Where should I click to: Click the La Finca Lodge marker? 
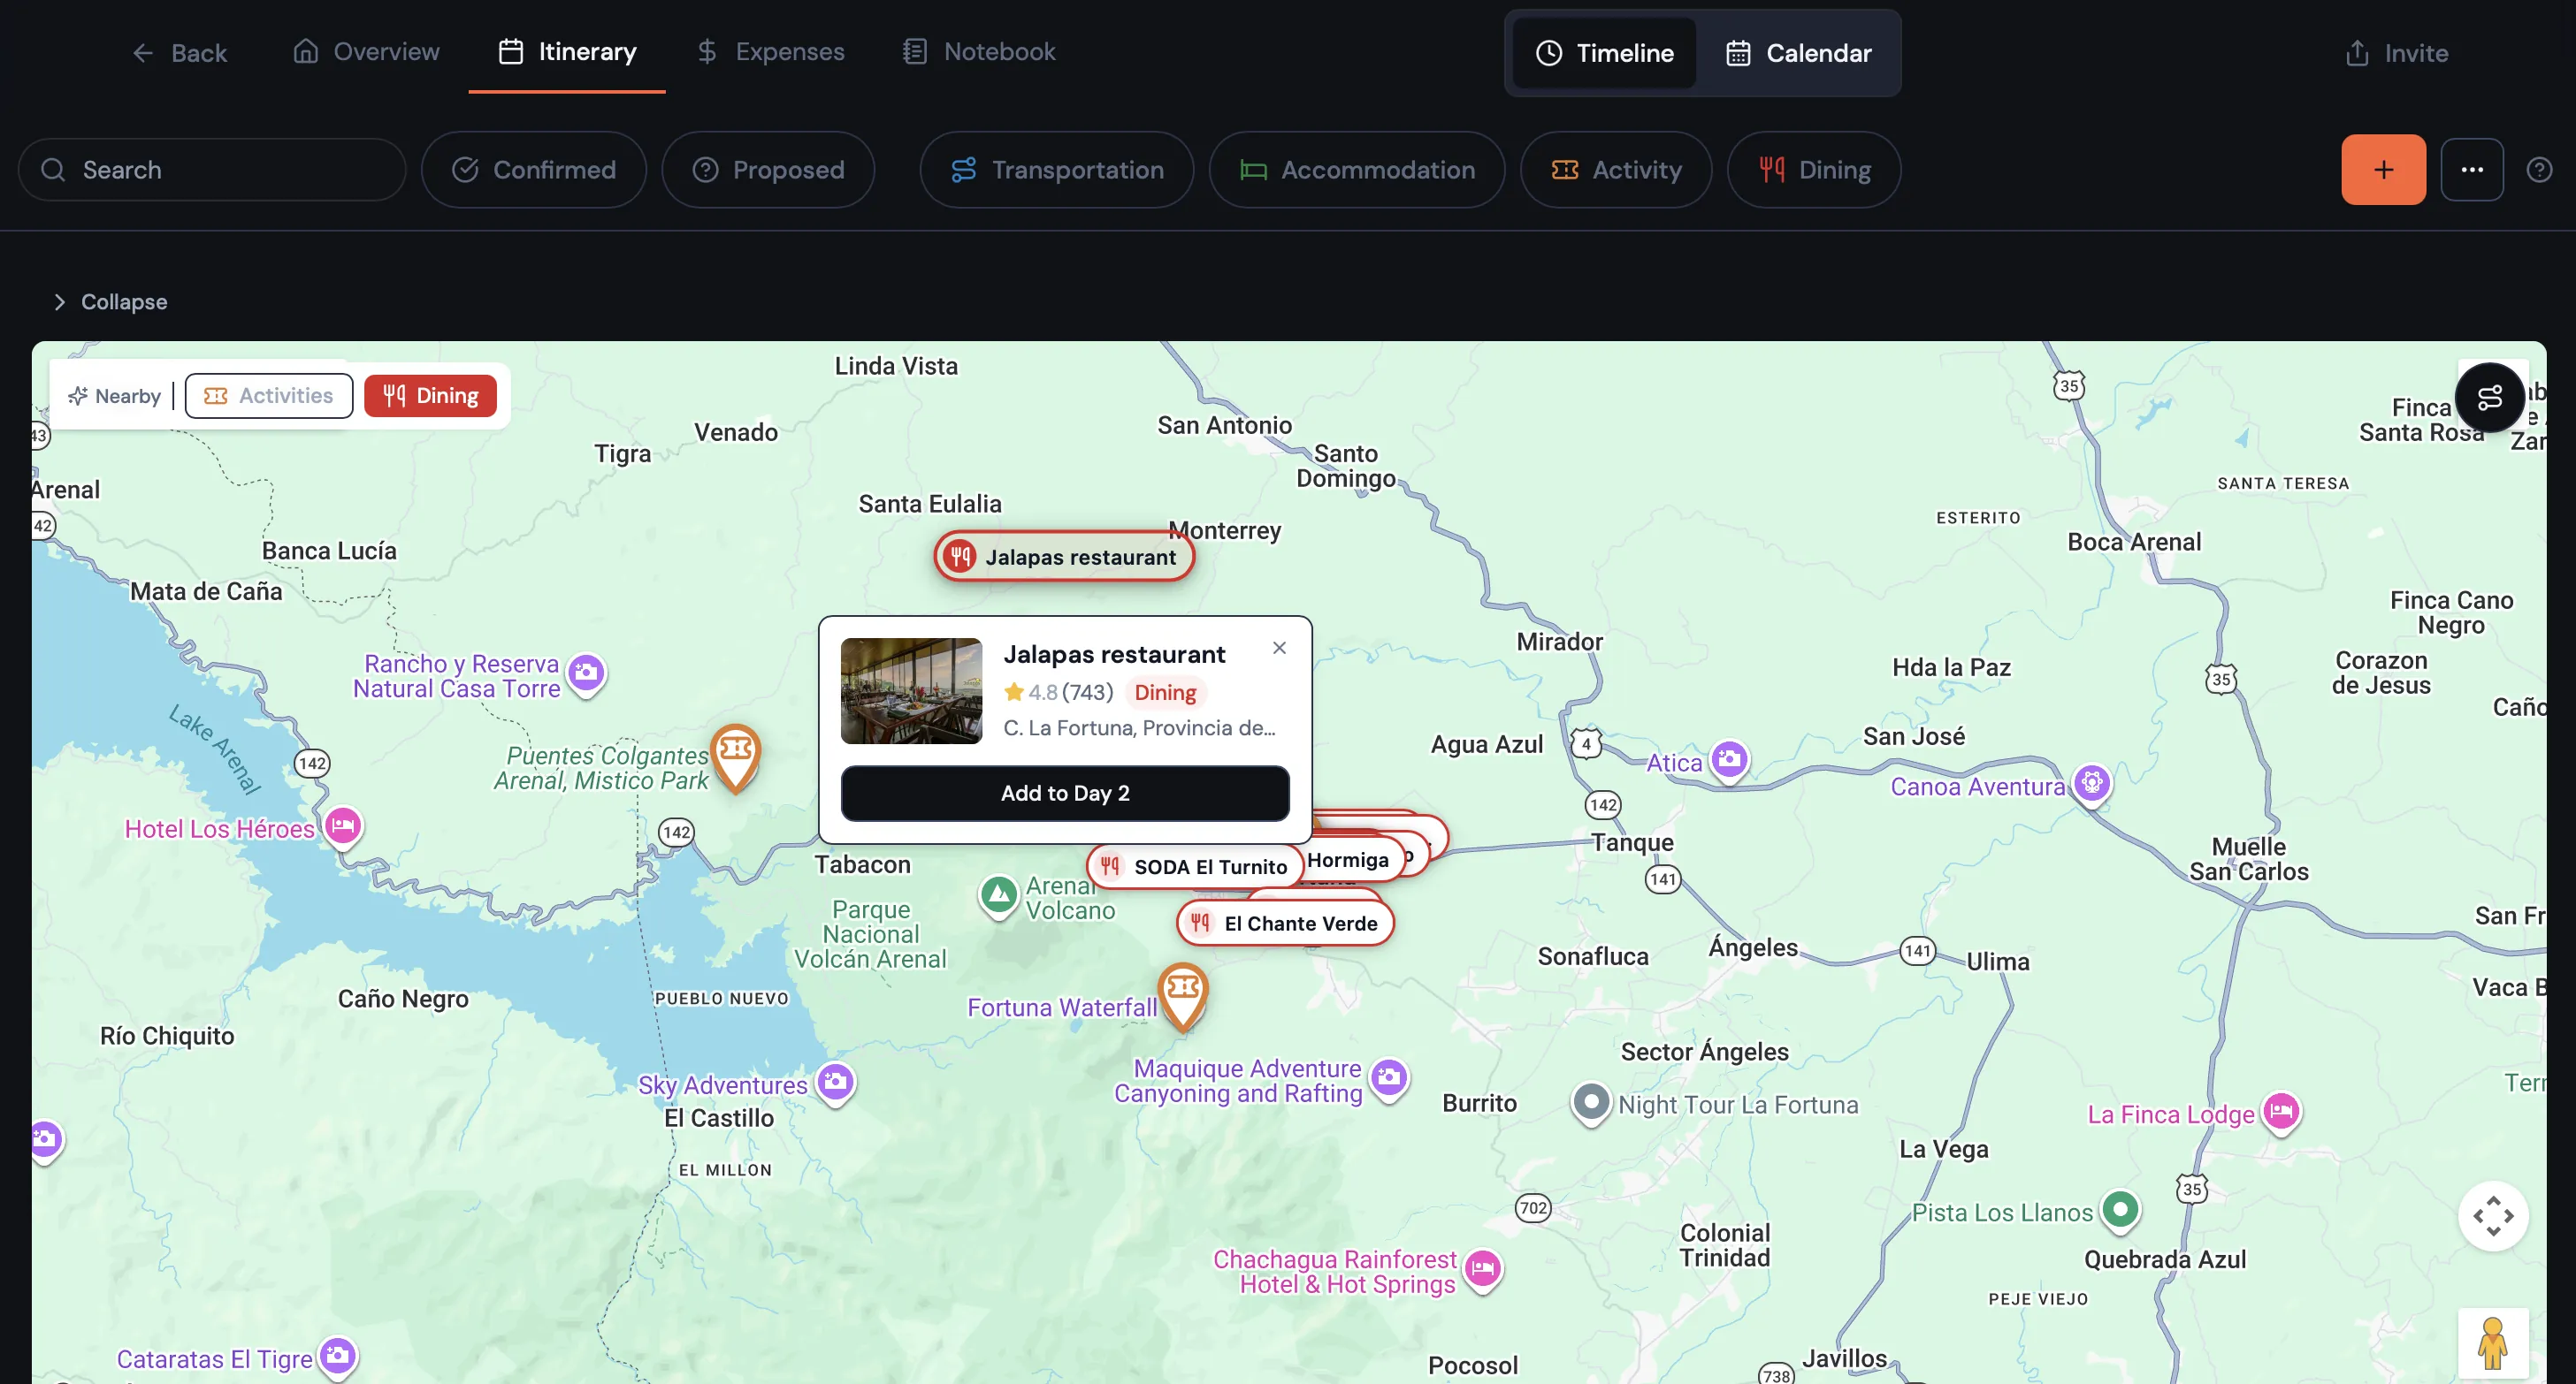pyautogui.click(x=2281, y=1112)
